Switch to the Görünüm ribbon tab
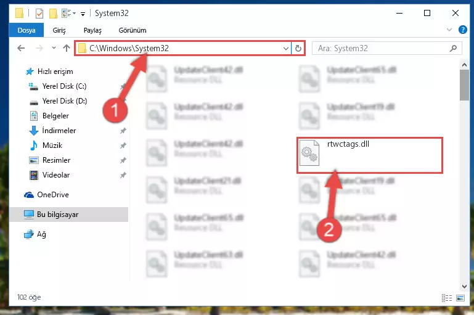 [133, 30]
